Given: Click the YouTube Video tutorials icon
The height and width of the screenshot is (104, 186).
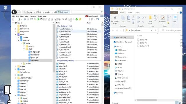Looking at the screenshot, I should tap(87, 16).
